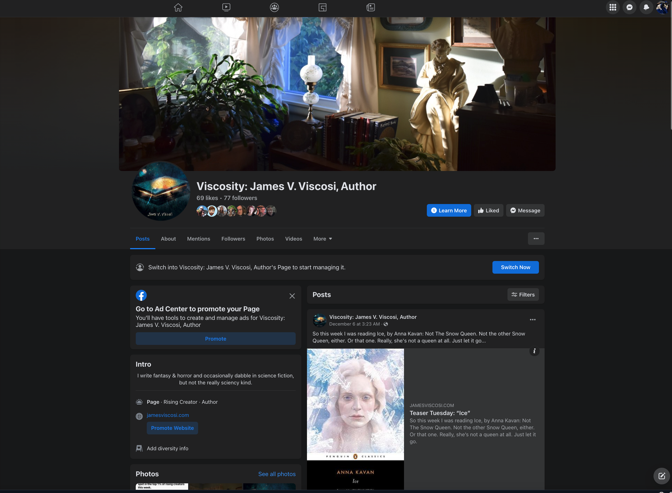Go to the Facebook Home feed icon

tap(178, 8)
